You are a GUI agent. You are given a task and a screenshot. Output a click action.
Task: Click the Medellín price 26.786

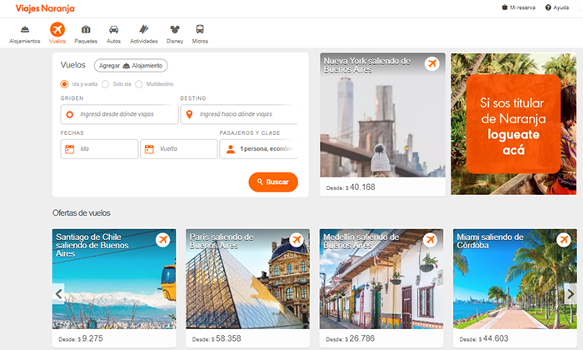362,338
